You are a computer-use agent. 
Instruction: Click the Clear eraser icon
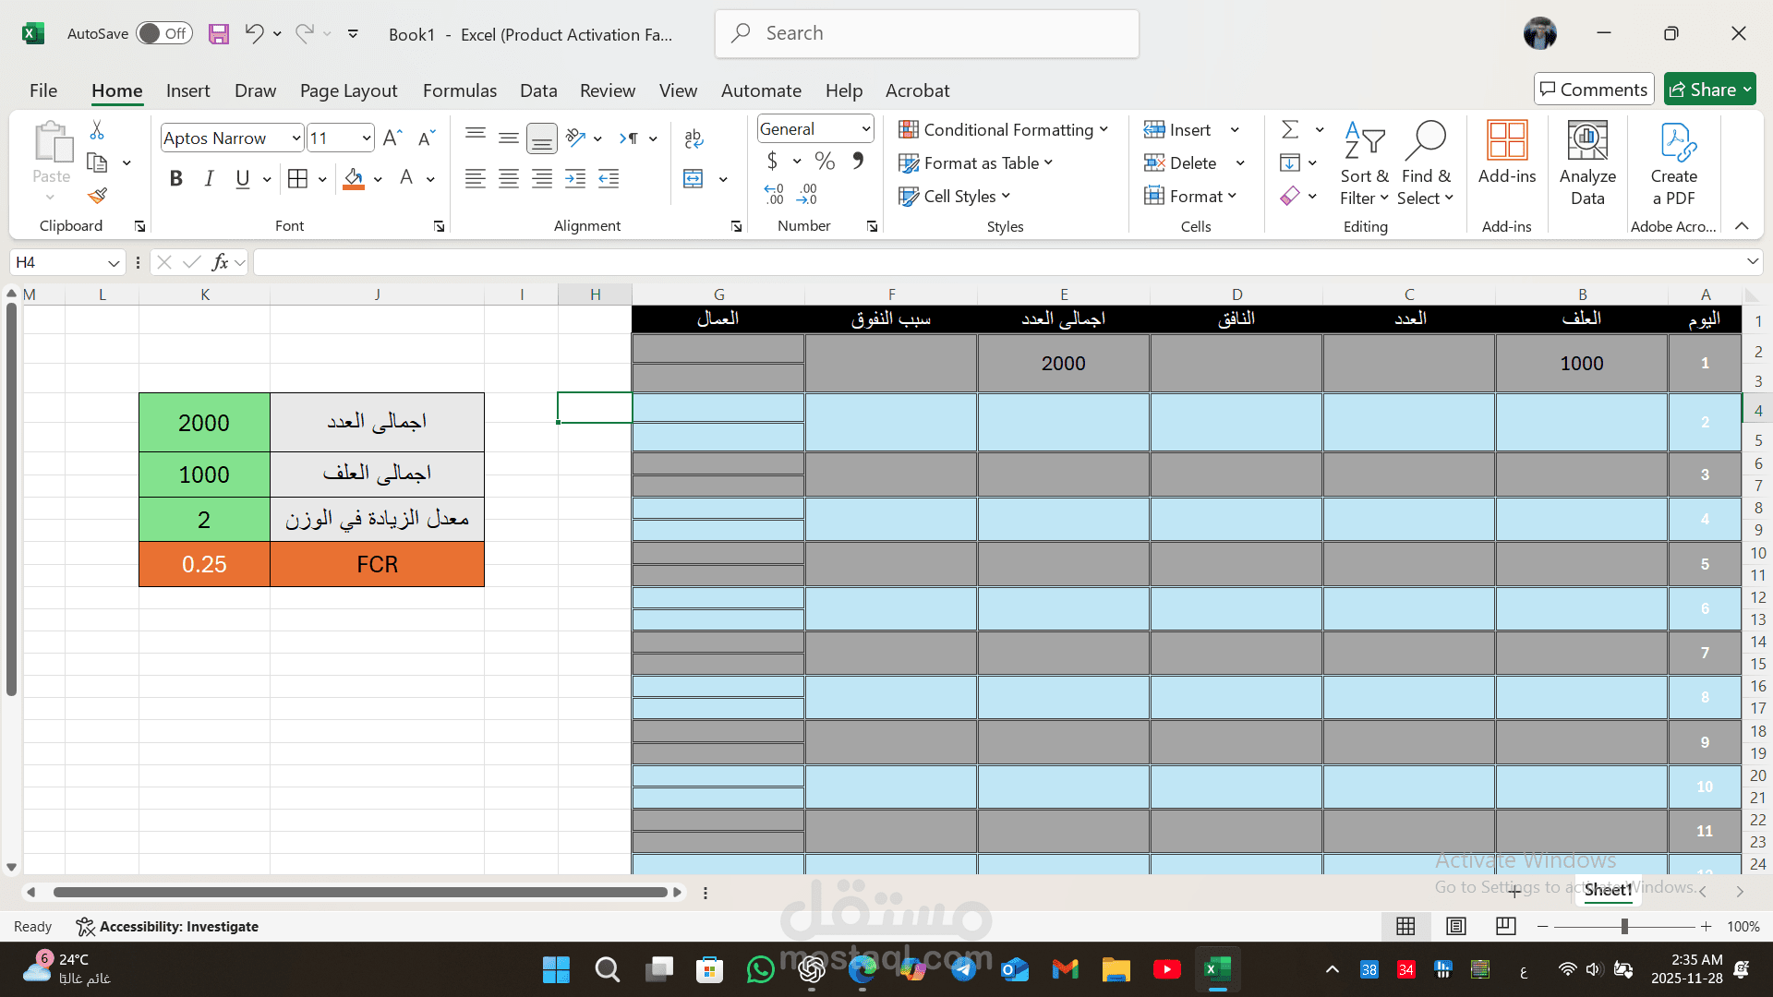coord(1290,196)
